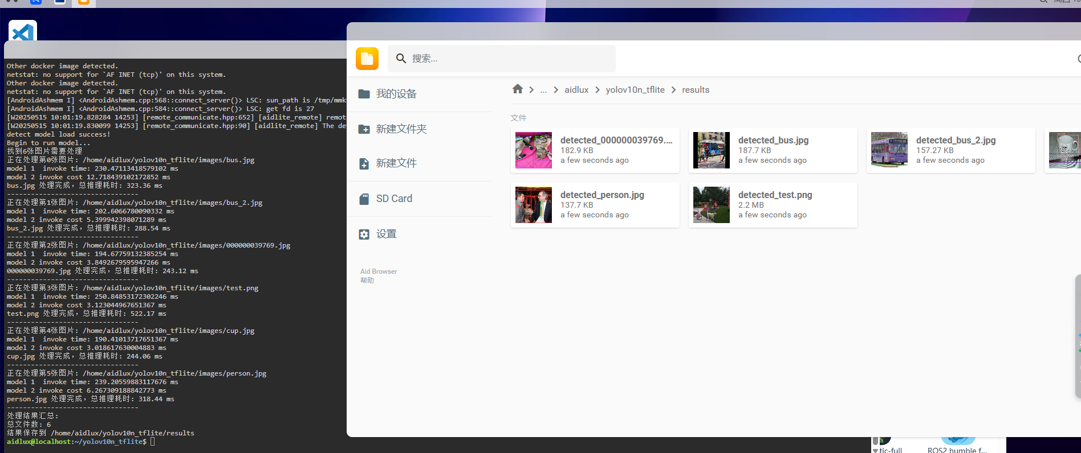The image size is (1081, 453).
Task: Click the 新建文件 document icon
Action: [x=364, y=164]
